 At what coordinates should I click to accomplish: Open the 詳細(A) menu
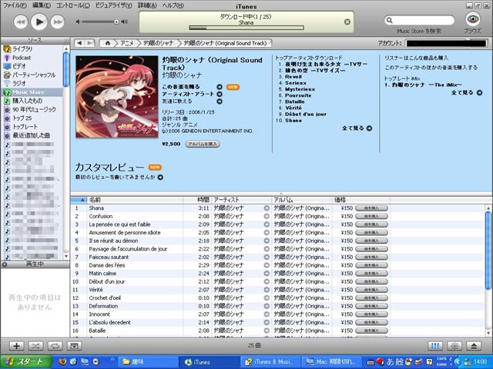[x=147, y=5]
